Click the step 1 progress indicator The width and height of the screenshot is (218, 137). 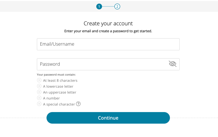point(99,7)
